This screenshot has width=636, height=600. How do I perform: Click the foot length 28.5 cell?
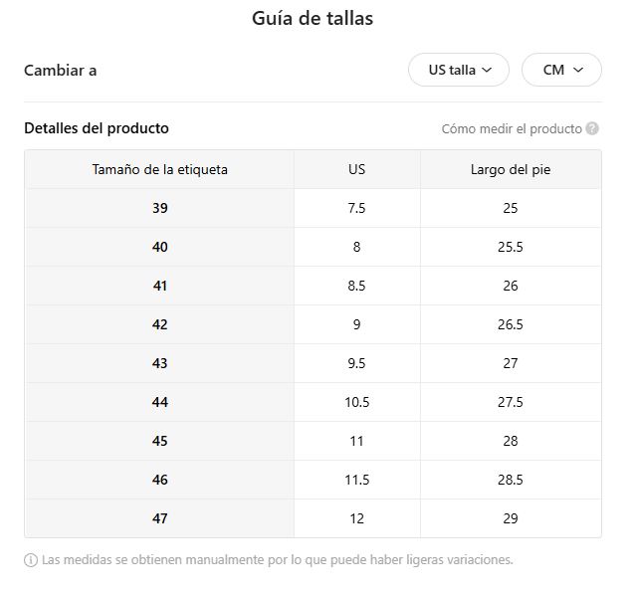511,480
